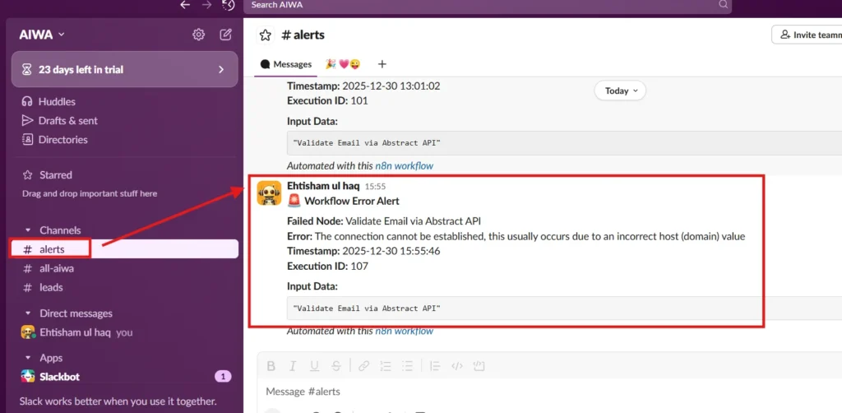The height and width of the screenshot is (413, 842).
Task: Open Drafts & sent
Action: click(59, 121)
